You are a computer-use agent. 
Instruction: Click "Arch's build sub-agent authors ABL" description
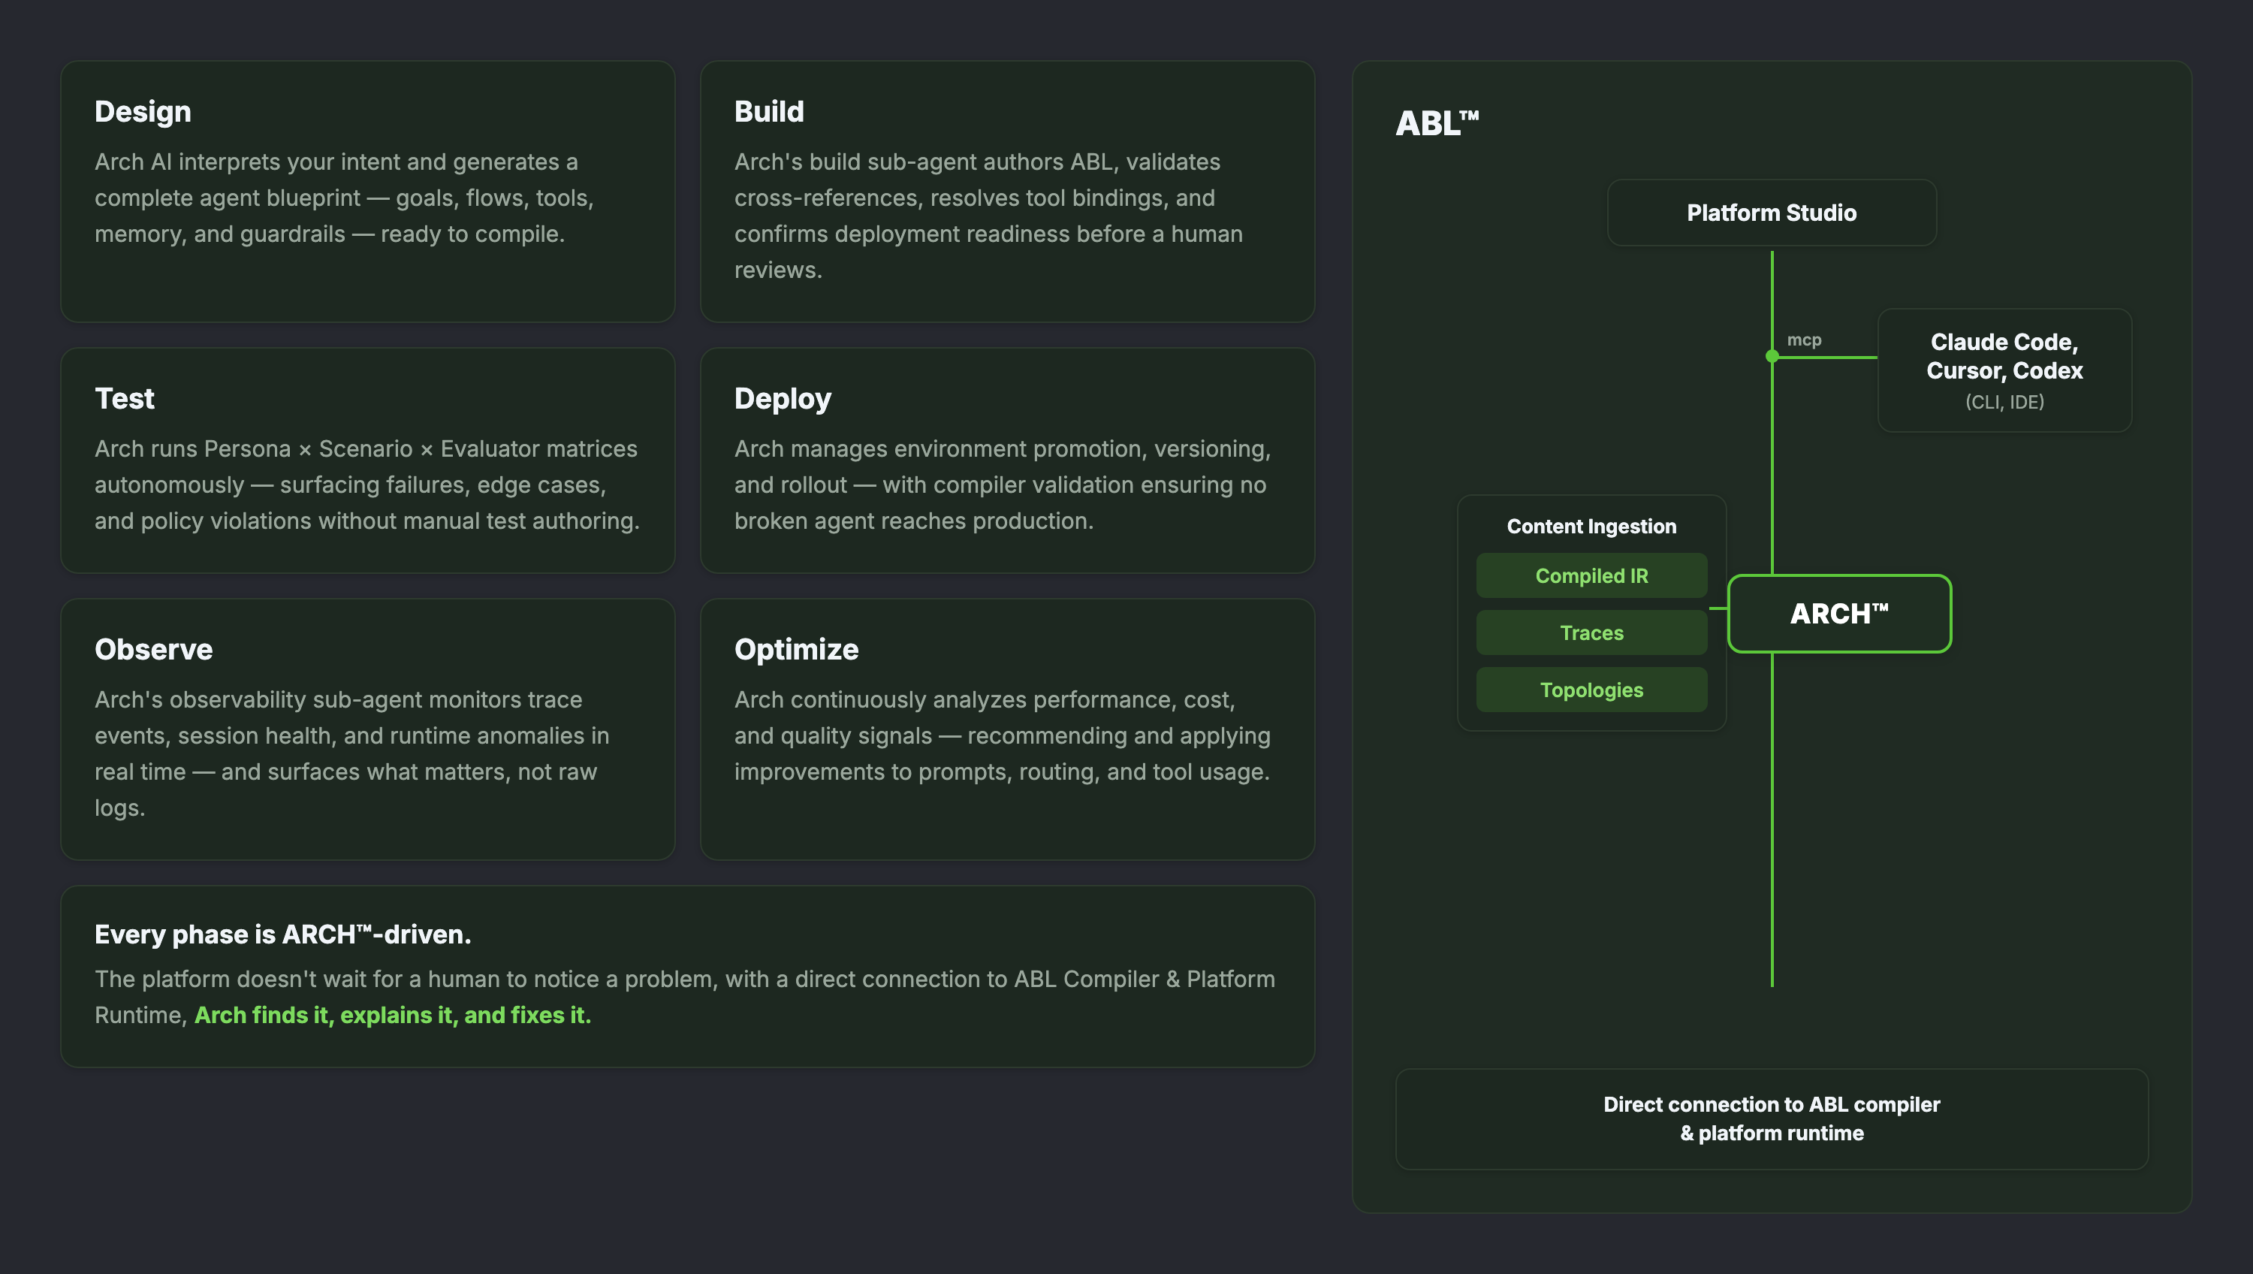(988, 216)
